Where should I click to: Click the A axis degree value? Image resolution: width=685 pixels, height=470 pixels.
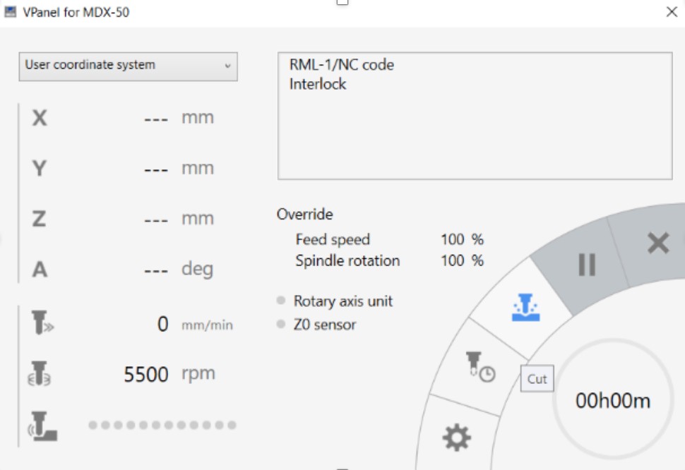155,270
